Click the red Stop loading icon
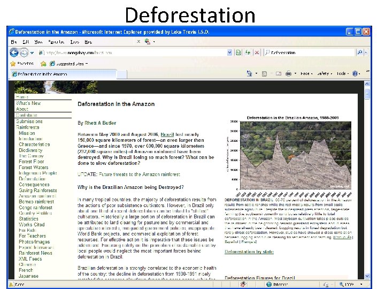385x289 pixels. [x=257, y=52]
